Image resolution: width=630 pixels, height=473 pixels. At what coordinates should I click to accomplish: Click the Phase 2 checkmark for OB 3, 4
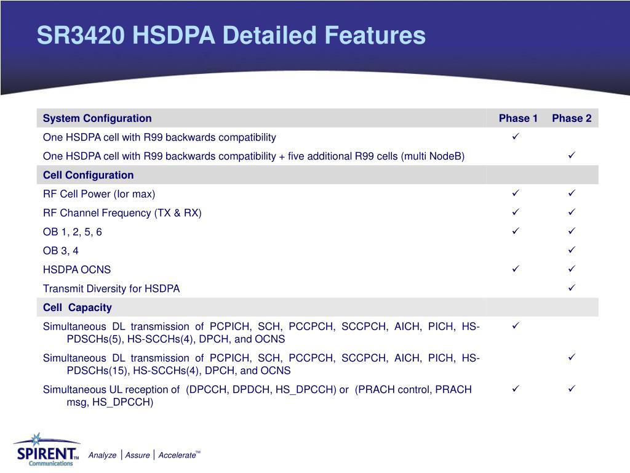[572, 250]
